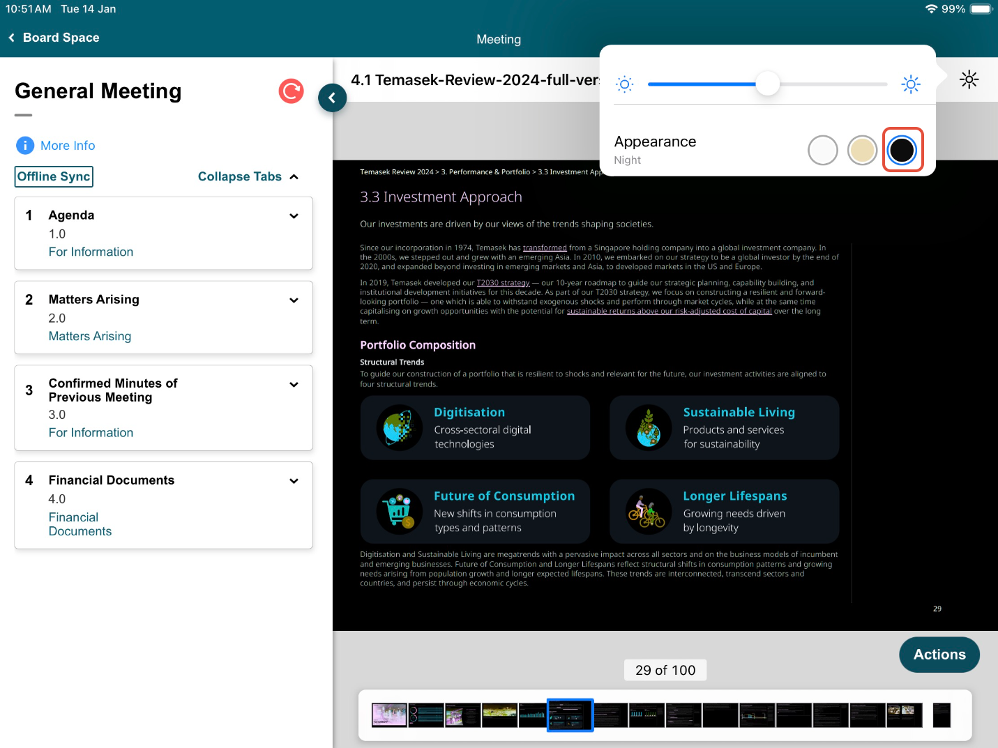Open For Information under item 3.0
The width and height of the screenshot is (998, 748).
coord(91,432)
